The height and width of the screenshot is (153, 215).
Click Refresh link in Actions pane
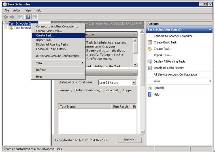[159, 88]
